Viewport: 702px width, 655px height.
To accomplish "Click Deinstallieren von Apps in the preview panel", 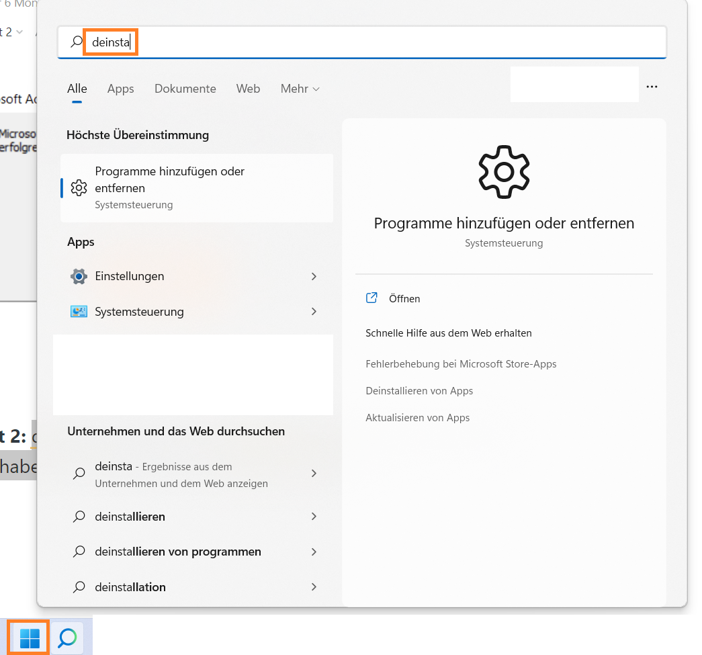I will pyautogui.click(x=419, y=390).
